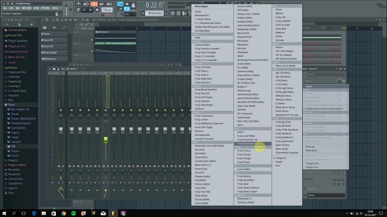Image resolution: width=387 pixels, height=217 pixels.
Task: Open the FILE menu
Action: (x=5, y=8)
